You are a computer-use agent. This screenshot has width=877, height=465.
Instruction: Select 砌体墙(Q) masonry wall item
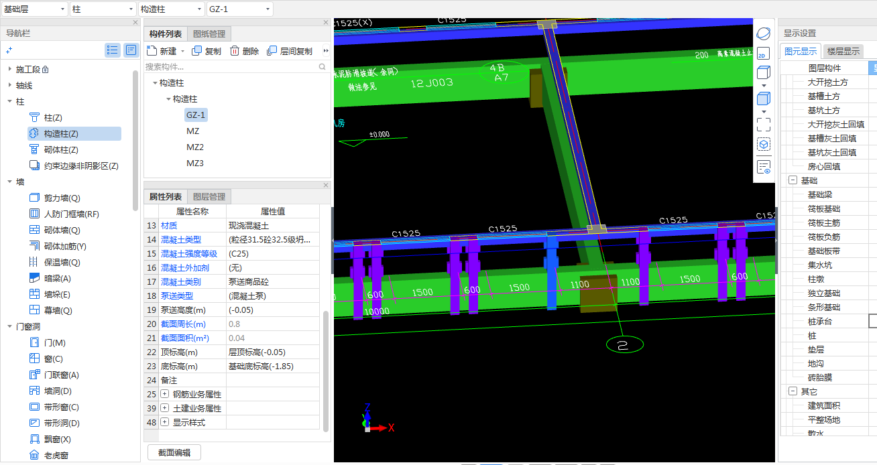tap(54, 230)
